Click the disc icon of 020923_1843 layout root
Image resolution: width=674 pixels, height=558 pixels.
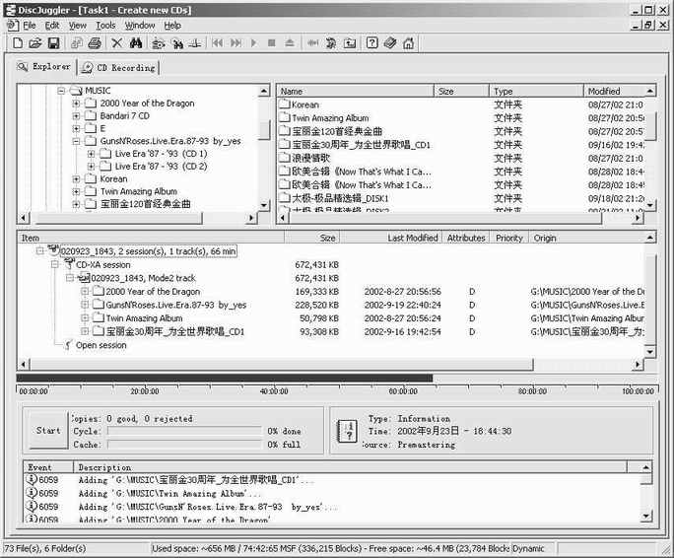[53, 250]
